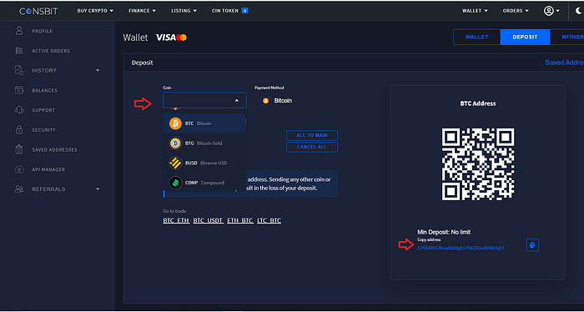584x312 pixels.
Task: Open the Orders top-bar dropdown
Action: tap(516, 11)
